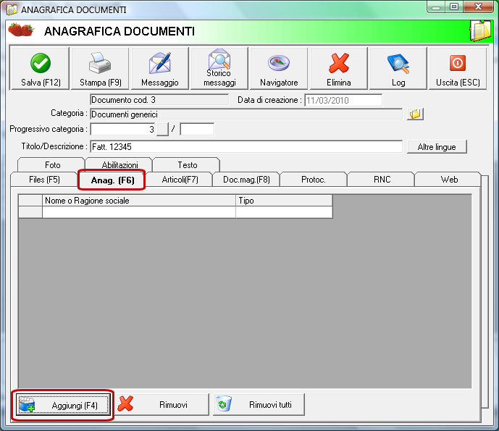
Task: Sort by Nome o Ragione sociale column header
Action: coord(139,201)
